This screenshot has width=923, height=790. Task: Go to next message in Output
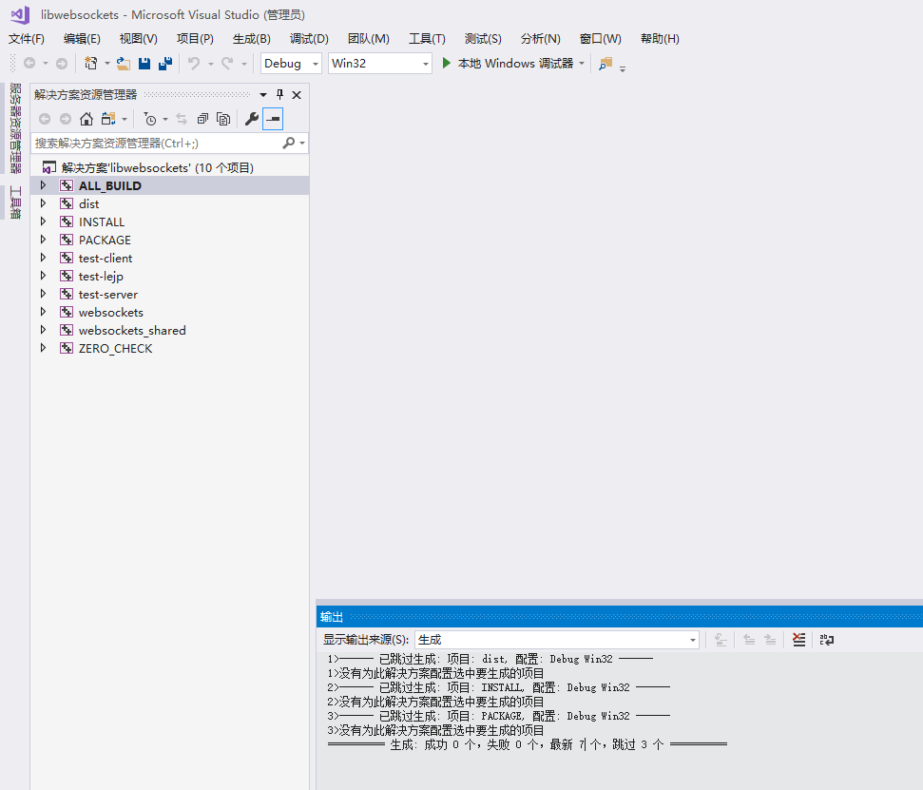pyautogui.click(x=770, y=640)
